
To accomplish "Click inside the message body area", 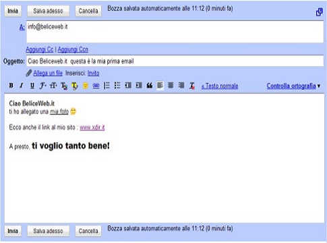I will pyautogui.click(x=165, y=159).
